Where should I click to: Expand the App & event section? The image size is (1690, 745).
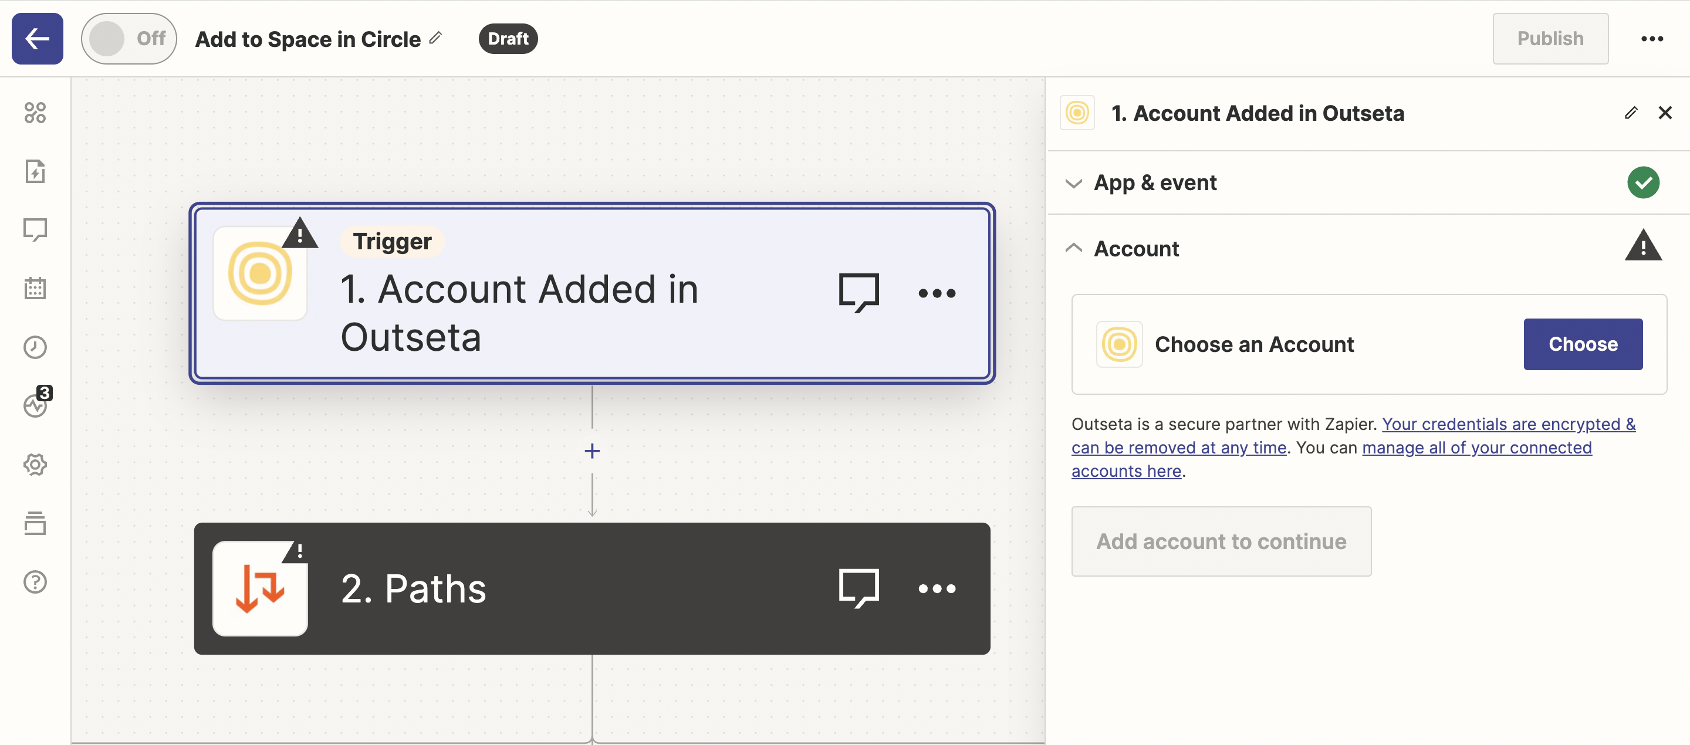(x=1155, y=183)
